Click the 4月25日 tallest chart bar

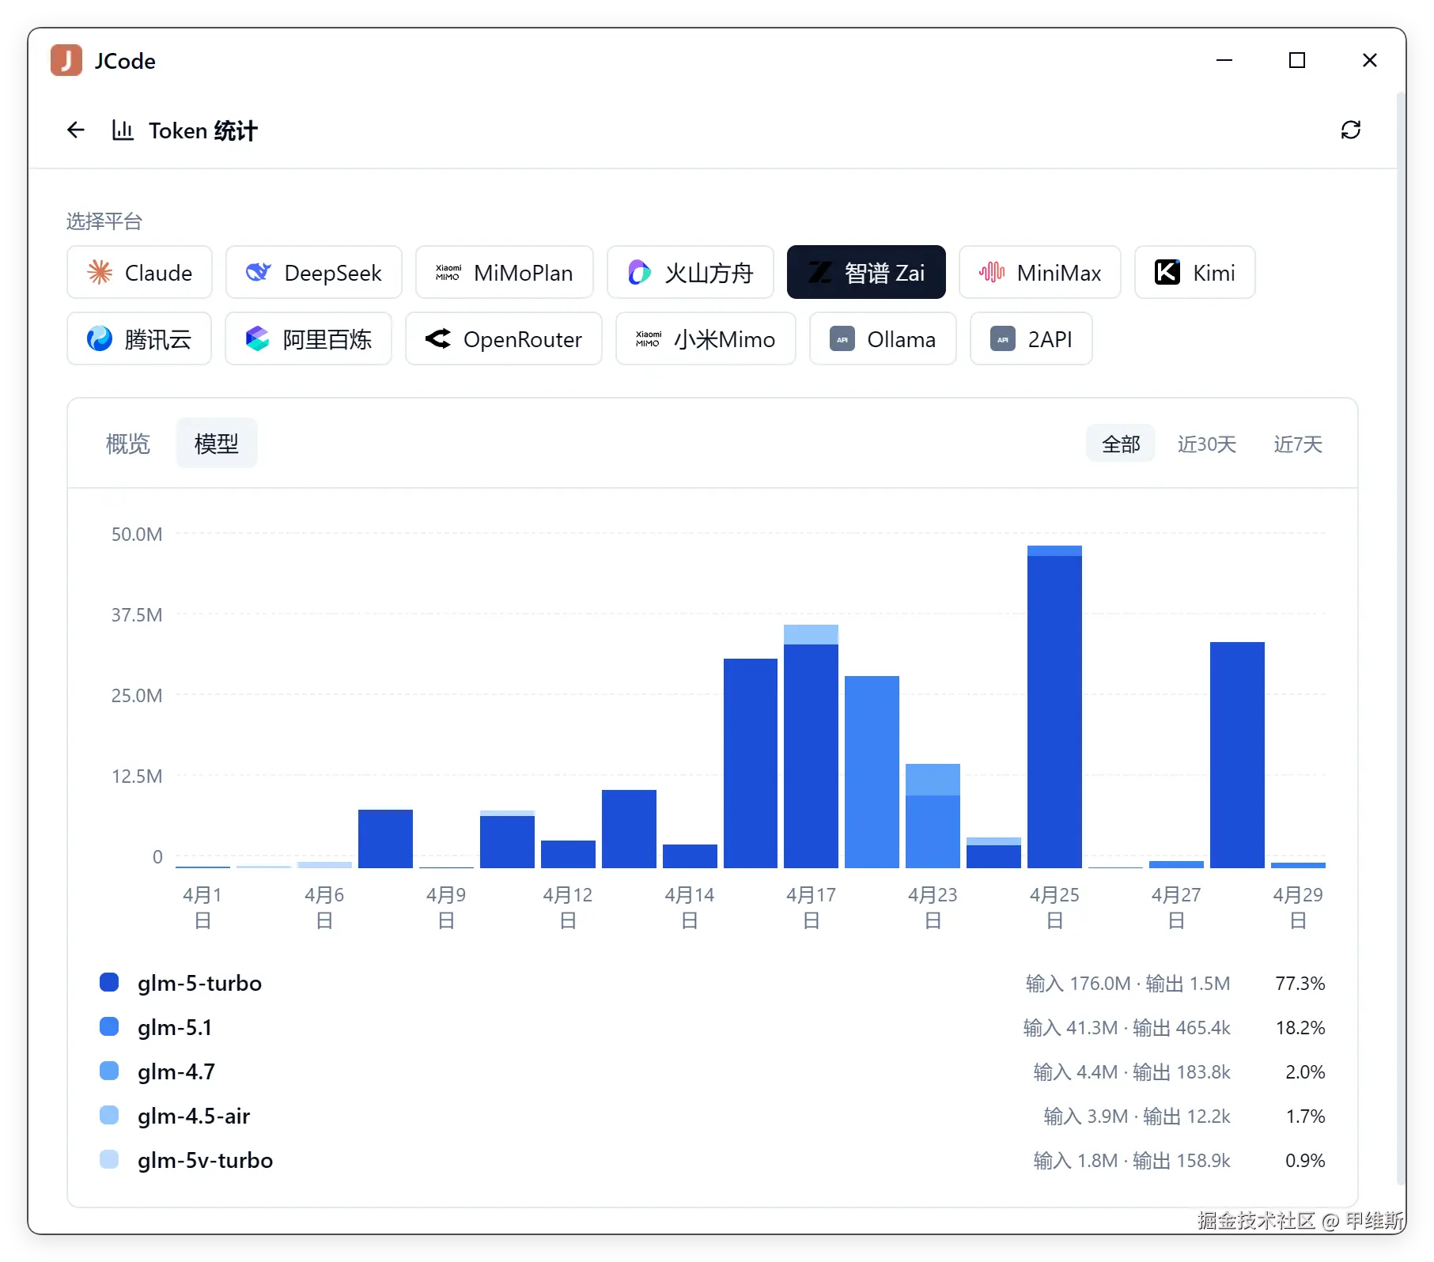[x=1054, y=707]
